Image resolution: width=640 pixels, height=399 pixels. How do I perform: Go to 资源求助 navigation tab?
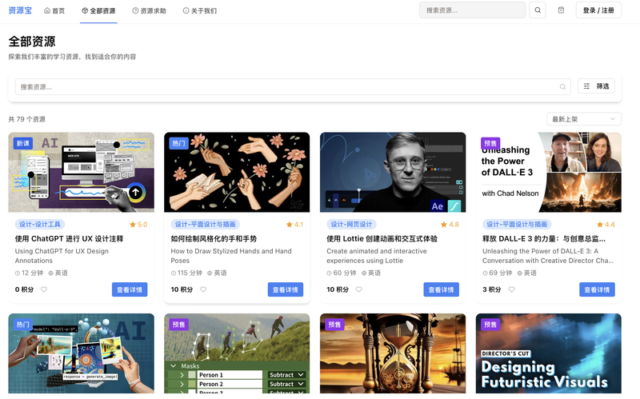pos(149,11)
